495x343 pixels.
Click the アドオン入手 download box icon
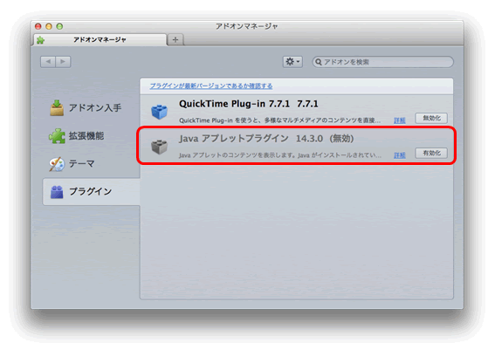(x=57, y=108)
